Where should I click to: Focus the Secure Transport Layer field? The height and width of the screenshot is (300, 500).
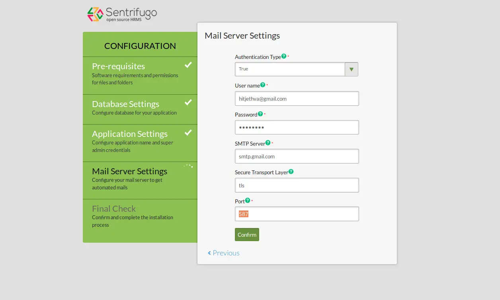[x=297, y=185]
